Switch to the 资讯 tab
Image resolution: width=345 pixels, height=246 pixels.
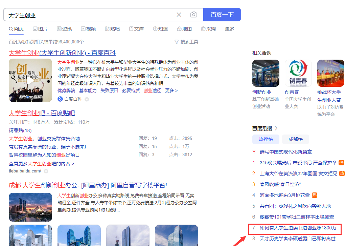(x=64, y=29)
